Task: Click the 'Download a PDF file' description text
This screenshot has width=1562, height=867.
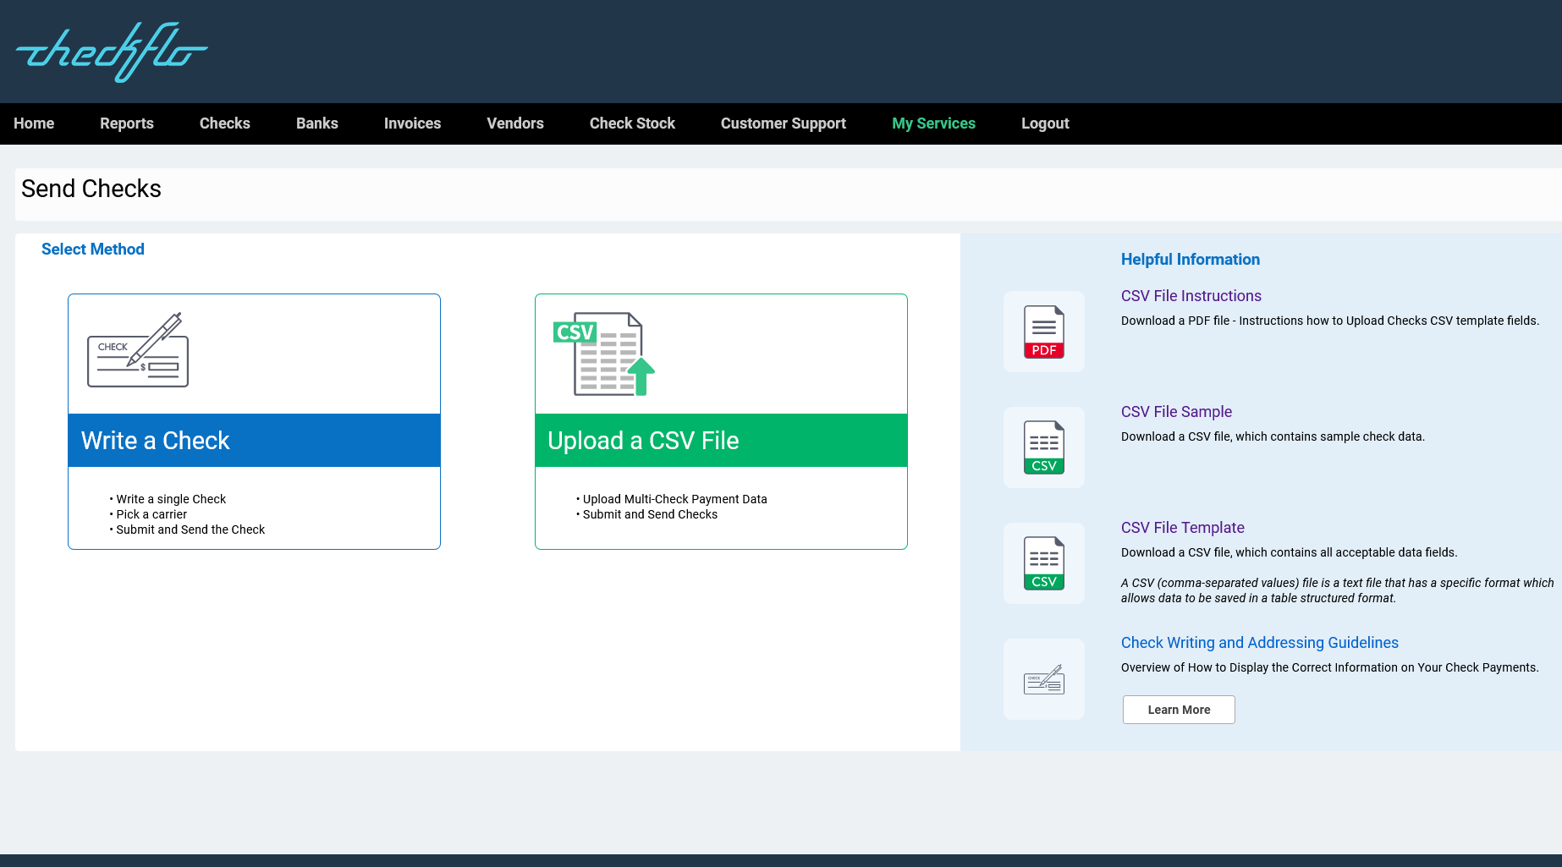Action: [x=1330, y=321]
